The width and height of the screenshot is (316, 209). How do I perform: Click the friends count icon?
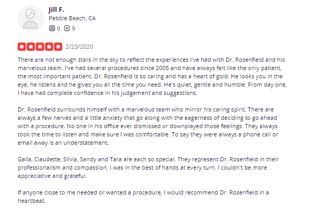(x=52, y=29)
